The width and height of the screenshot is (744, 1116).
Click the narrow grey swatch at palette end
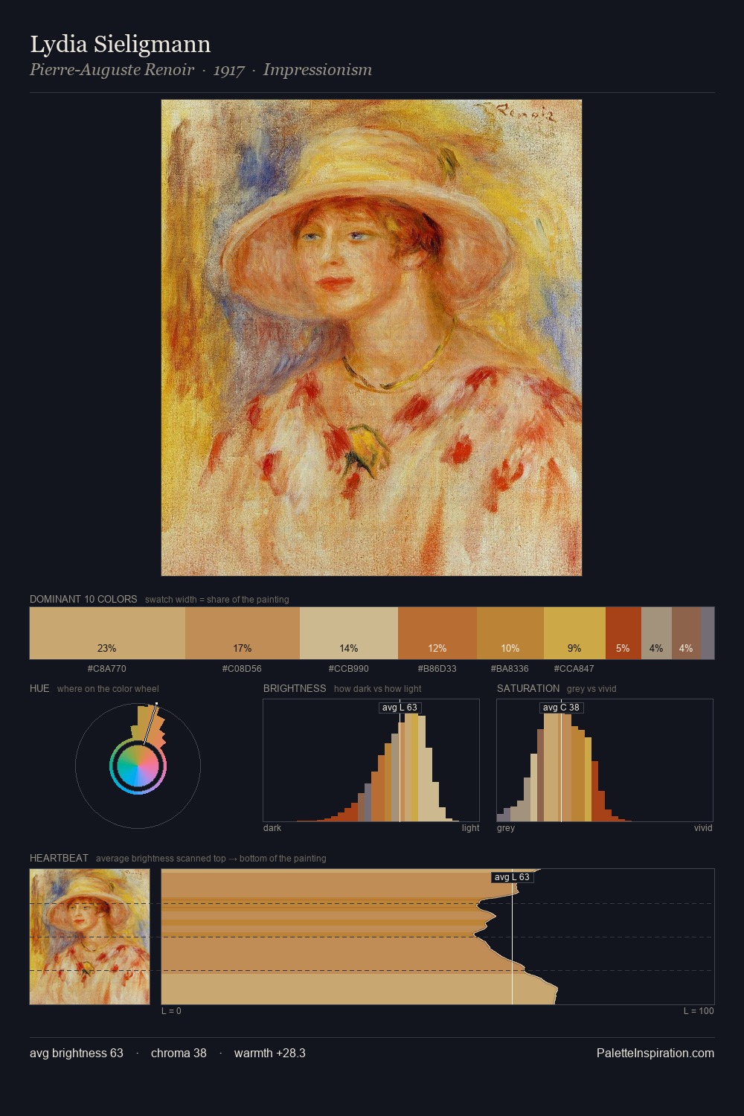click(708, 633)
